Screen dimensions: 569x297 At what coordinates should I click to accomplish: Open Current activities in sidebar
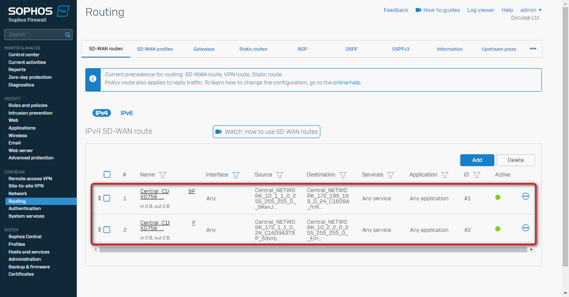click(x=27, y=62)
